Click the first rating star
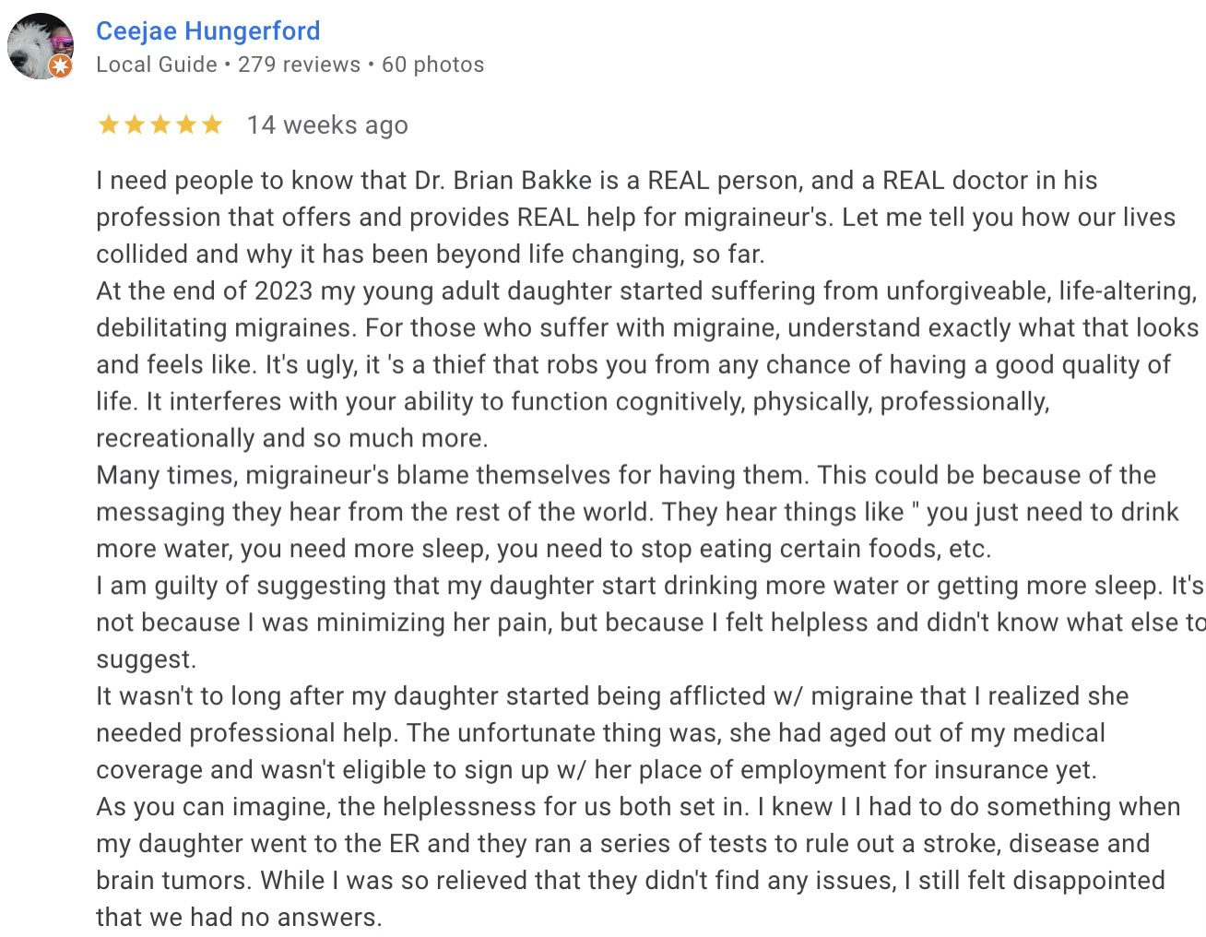Screen dimensions: 1206x937 click(109, 125)
